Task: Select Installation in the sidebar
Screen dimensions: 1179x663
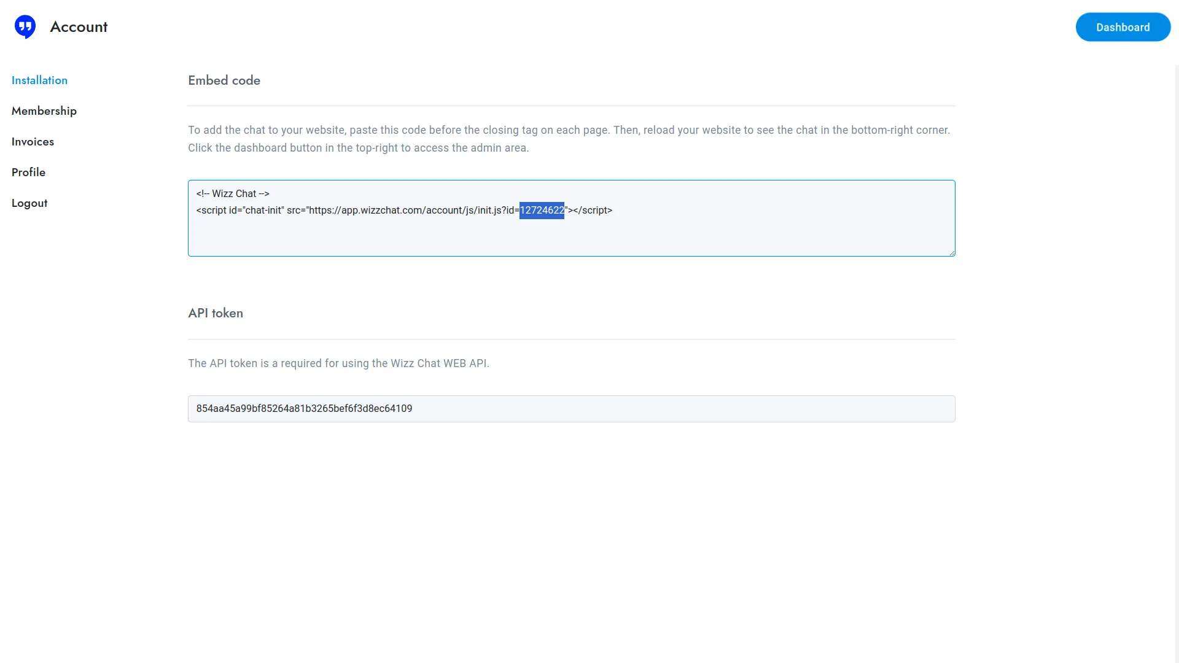Action: pyautogui.click(x=39, y=80)
